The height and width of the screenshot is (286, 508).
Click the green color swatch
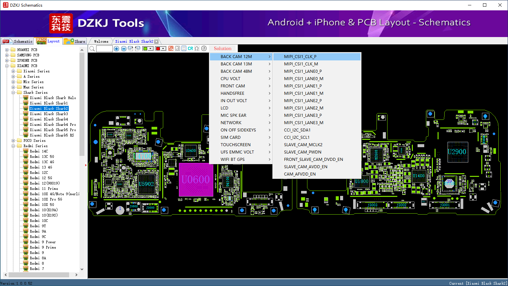pyautogui.click(x=145, y=49)
